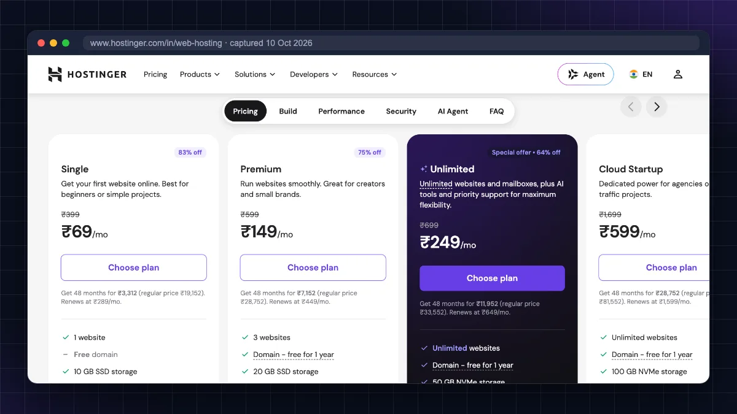This screenshot has width=737, height=414.
Task: Click the ₹149/mo price
Action: [267, 232]
